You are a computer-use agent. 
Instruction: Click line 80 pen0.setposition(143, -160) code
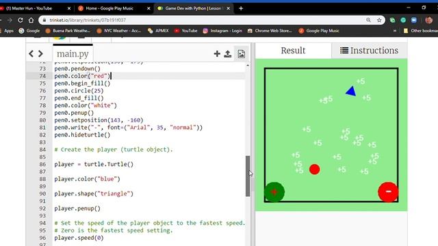99,120
